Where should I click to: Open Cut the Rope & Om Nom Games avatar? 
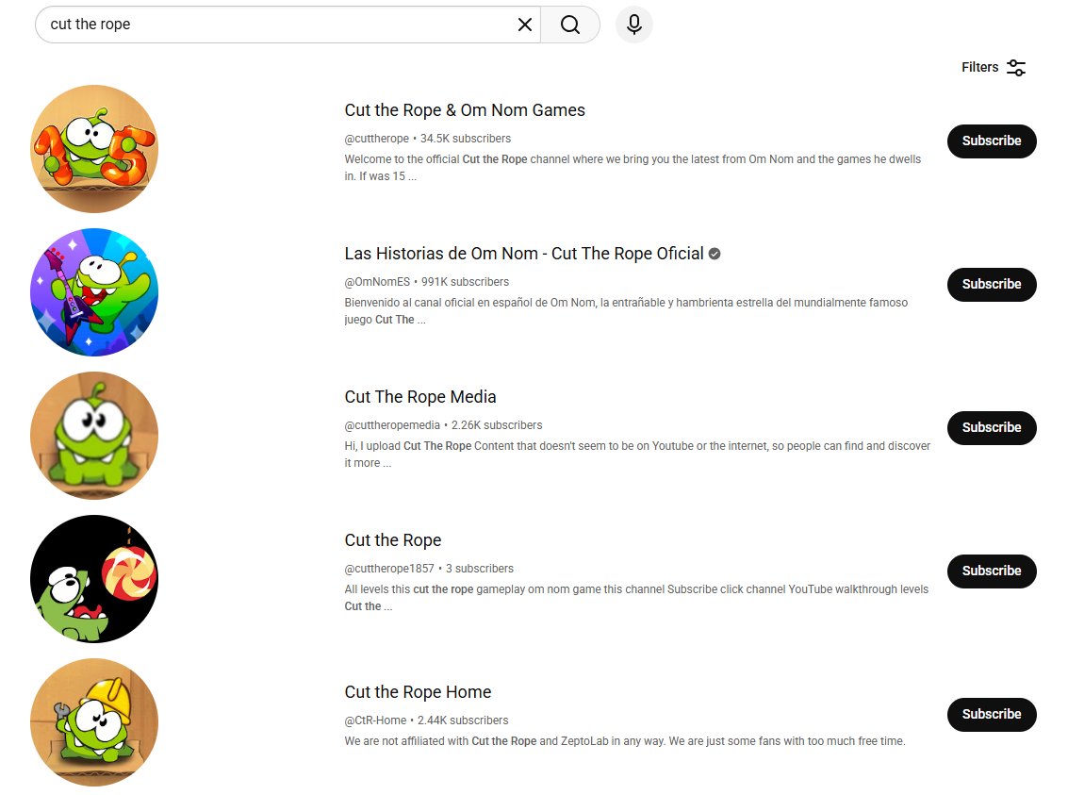(x=94, y=148)
